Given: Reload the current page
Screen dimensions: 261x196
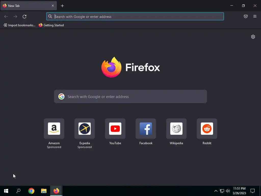Looking at the screenshot, I should (x=24, y=16).
